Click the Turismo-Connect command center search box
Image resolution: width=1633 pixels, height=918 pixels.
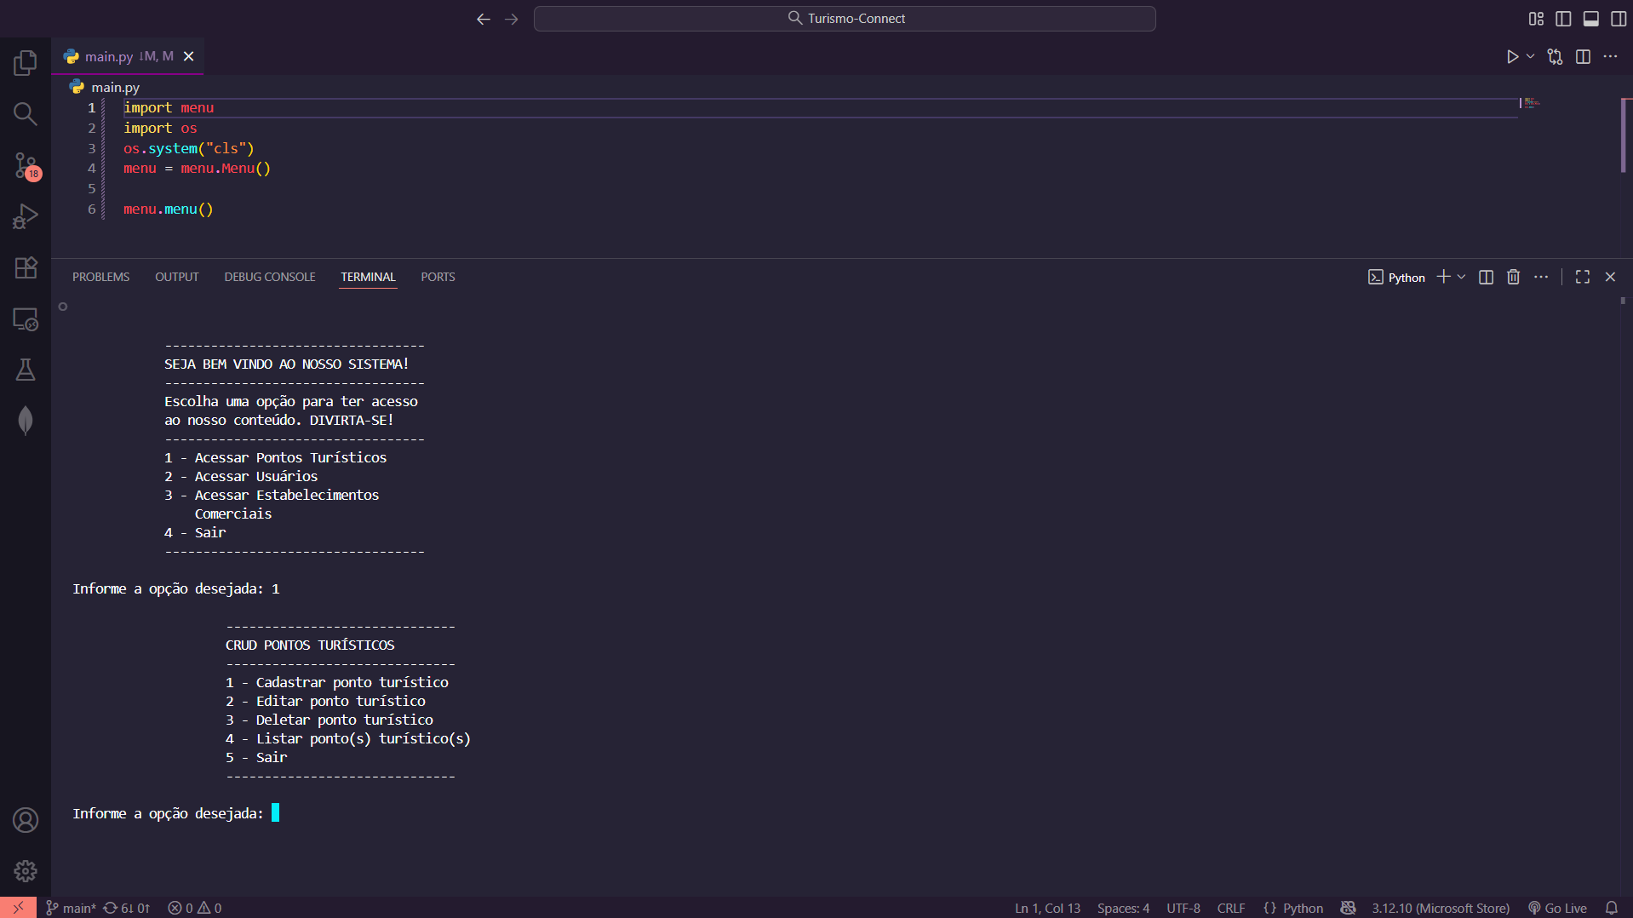point(845,19)
